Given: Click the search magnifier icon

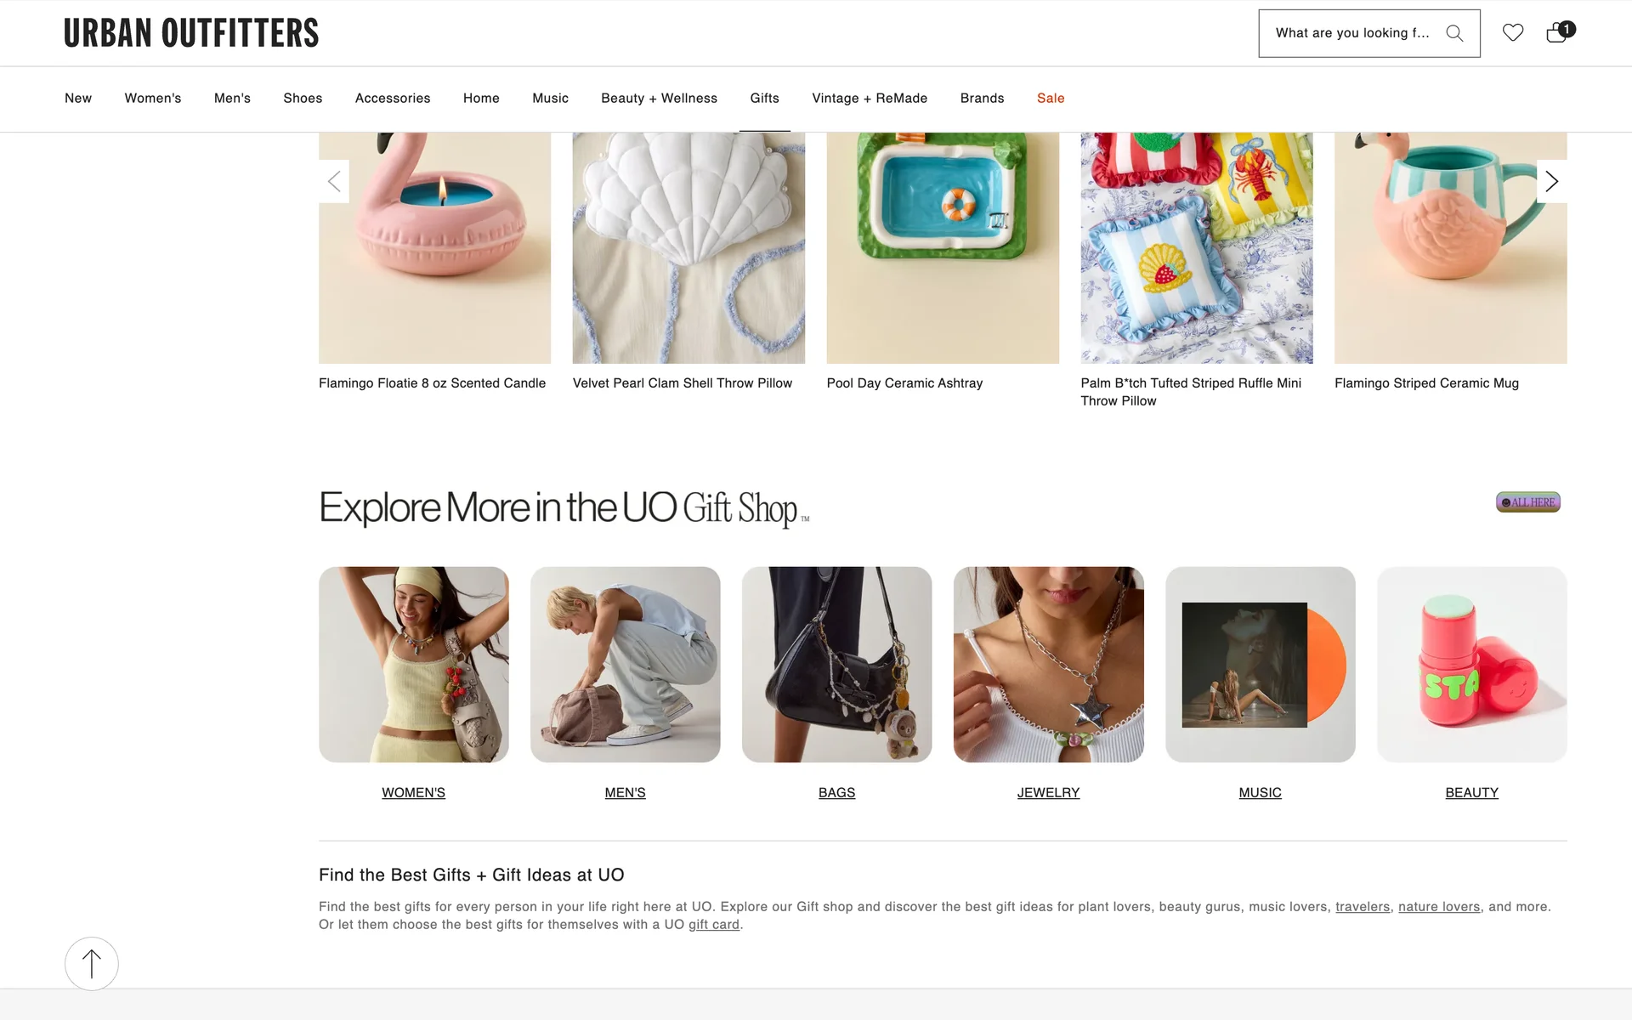Looking at the screenshot, I should 1454,33.
